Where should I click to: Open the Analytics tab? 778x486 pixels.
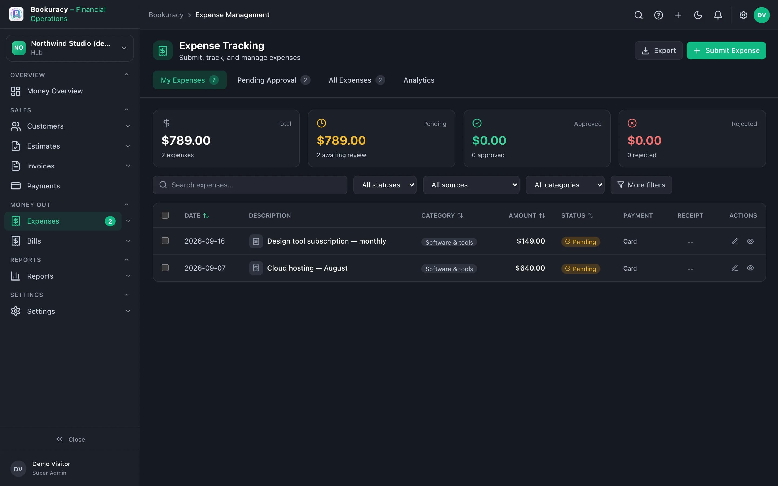point(419,80)
